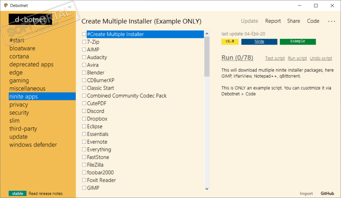Open Read release notes
The height and width of the screenshot is (198, 341).
pyautogui.click(x=46, y=194)
